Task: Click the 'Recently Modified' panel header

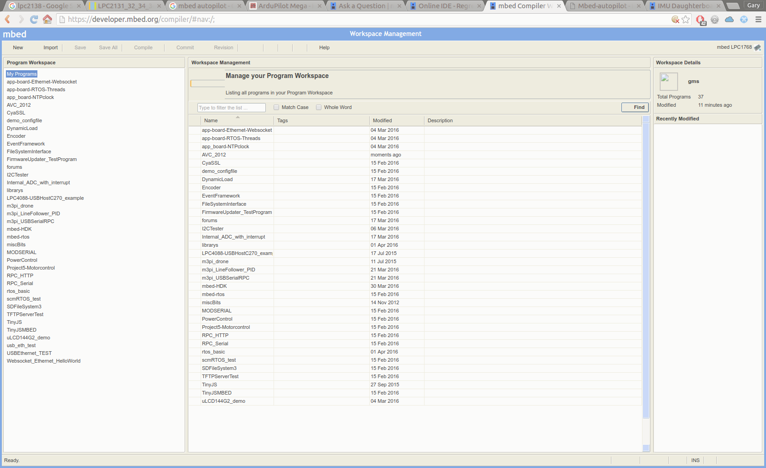Action: click(x=707, y=119)
